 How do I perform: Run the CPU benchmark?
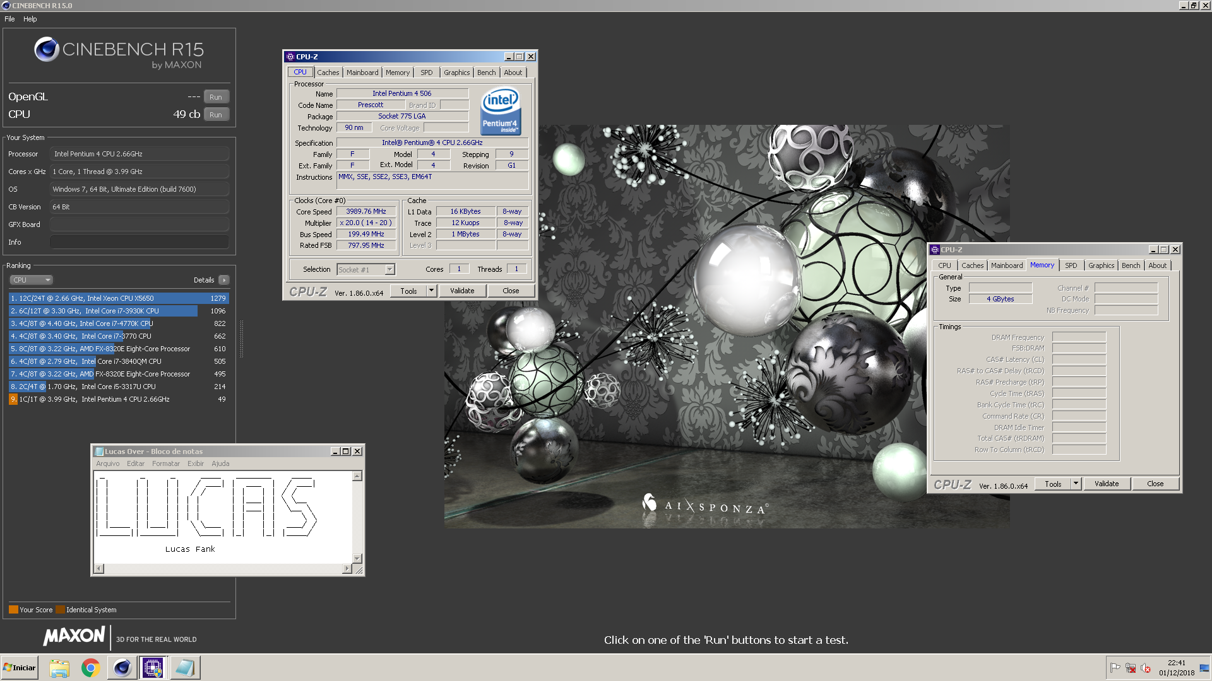click(216, 115)
